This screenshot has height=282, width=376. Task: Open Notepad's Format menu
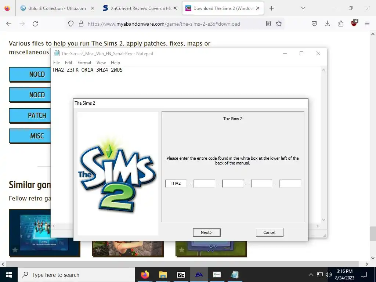(84, 62)
